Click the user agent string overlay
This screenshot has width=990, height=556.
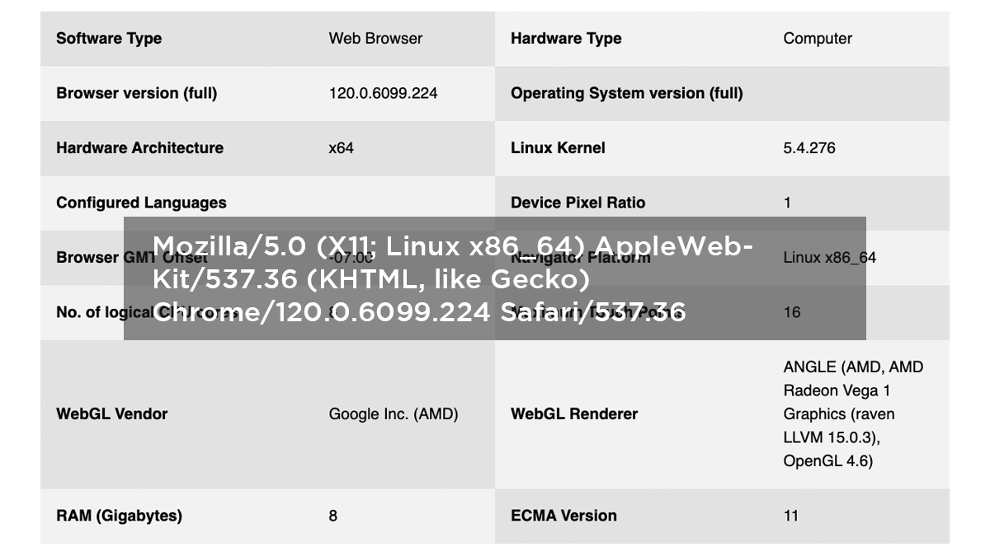coord(495,278)
